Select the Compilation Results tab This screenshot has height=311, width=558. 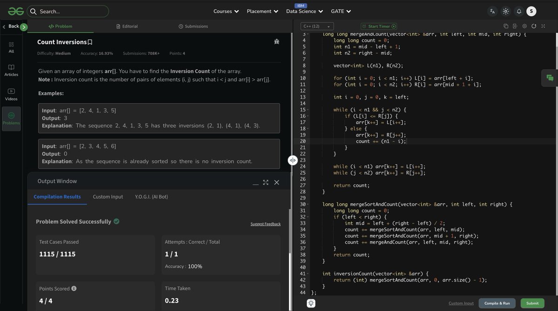(57, 197)
